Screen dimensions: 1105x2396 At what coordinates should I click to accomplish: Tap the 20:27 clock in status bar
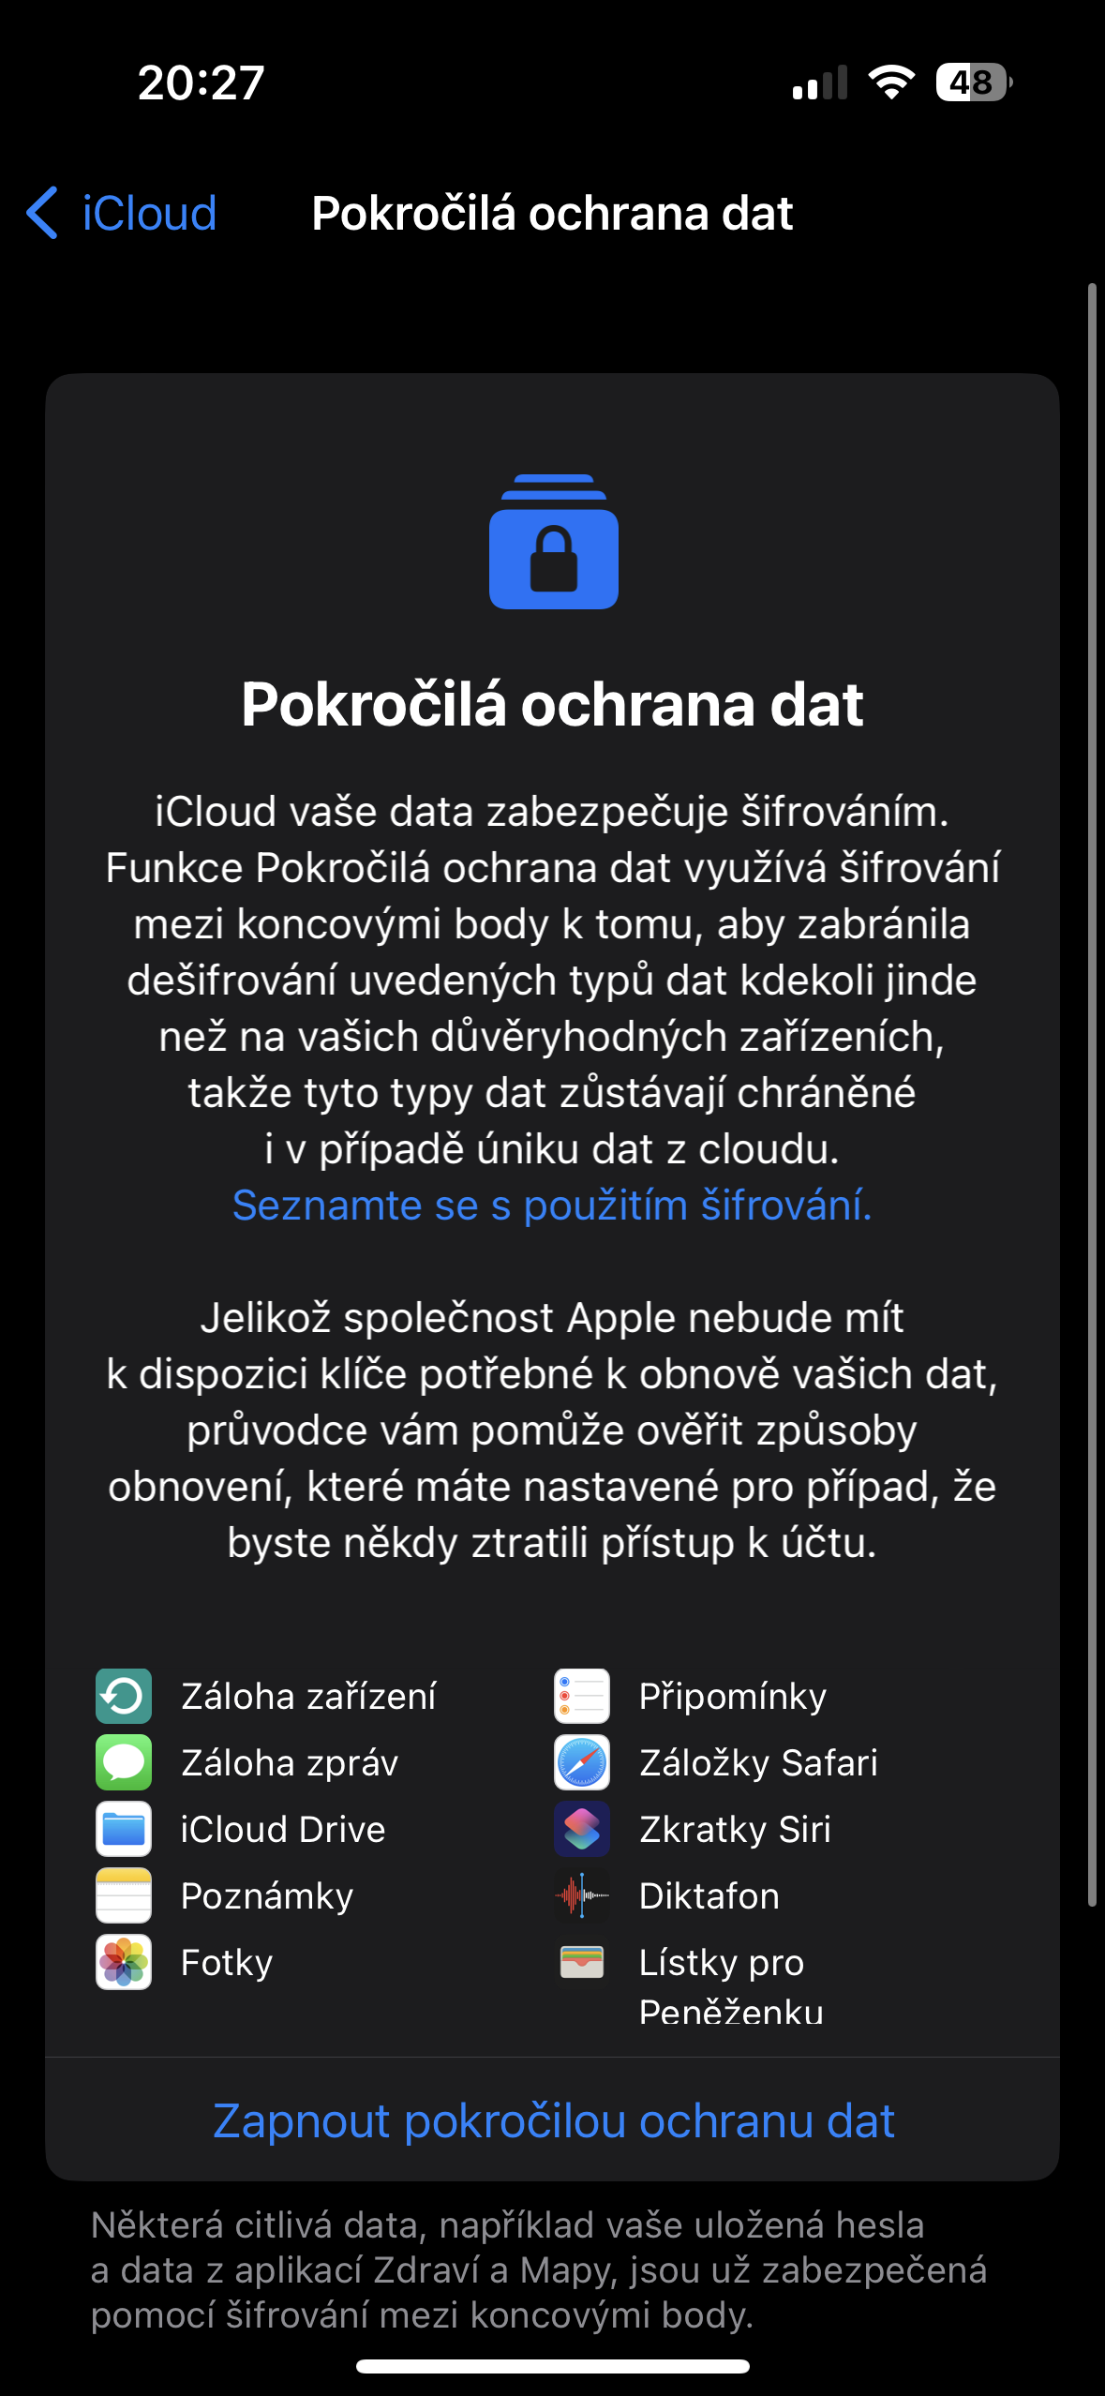click(x=202, y=82)
